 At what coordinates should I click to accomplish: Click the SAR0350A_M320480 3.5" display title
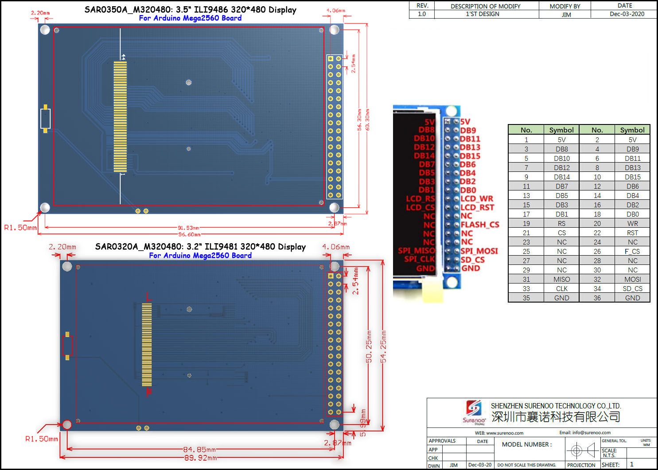tap(191, 10)
